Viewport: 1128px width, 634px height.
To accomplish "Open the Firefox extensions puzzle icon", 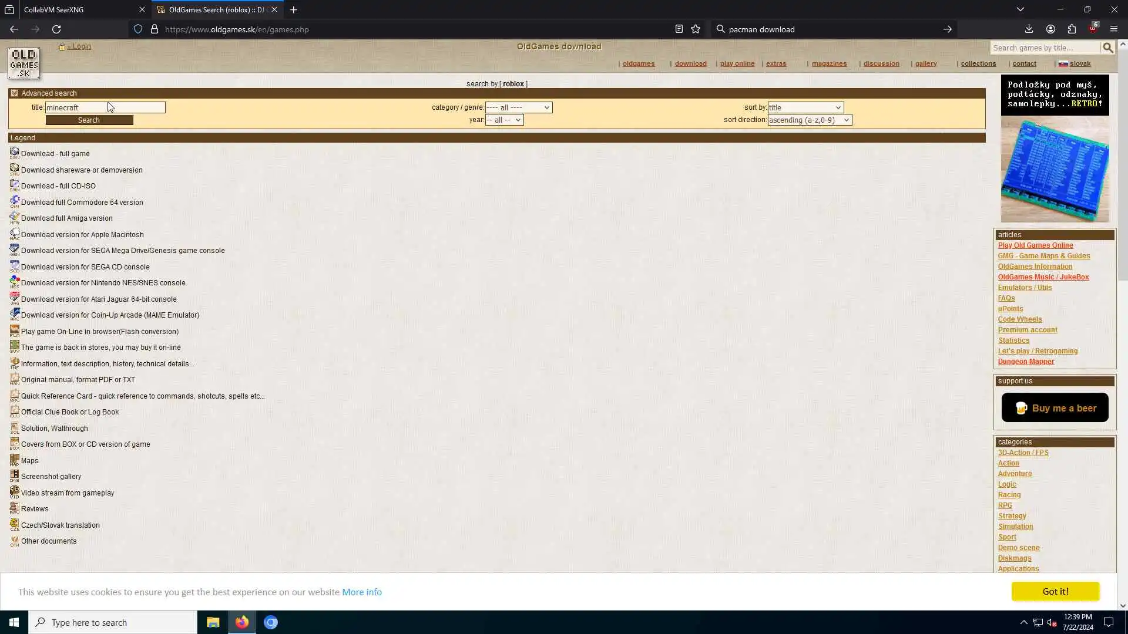I will [x=1072, y=29].
